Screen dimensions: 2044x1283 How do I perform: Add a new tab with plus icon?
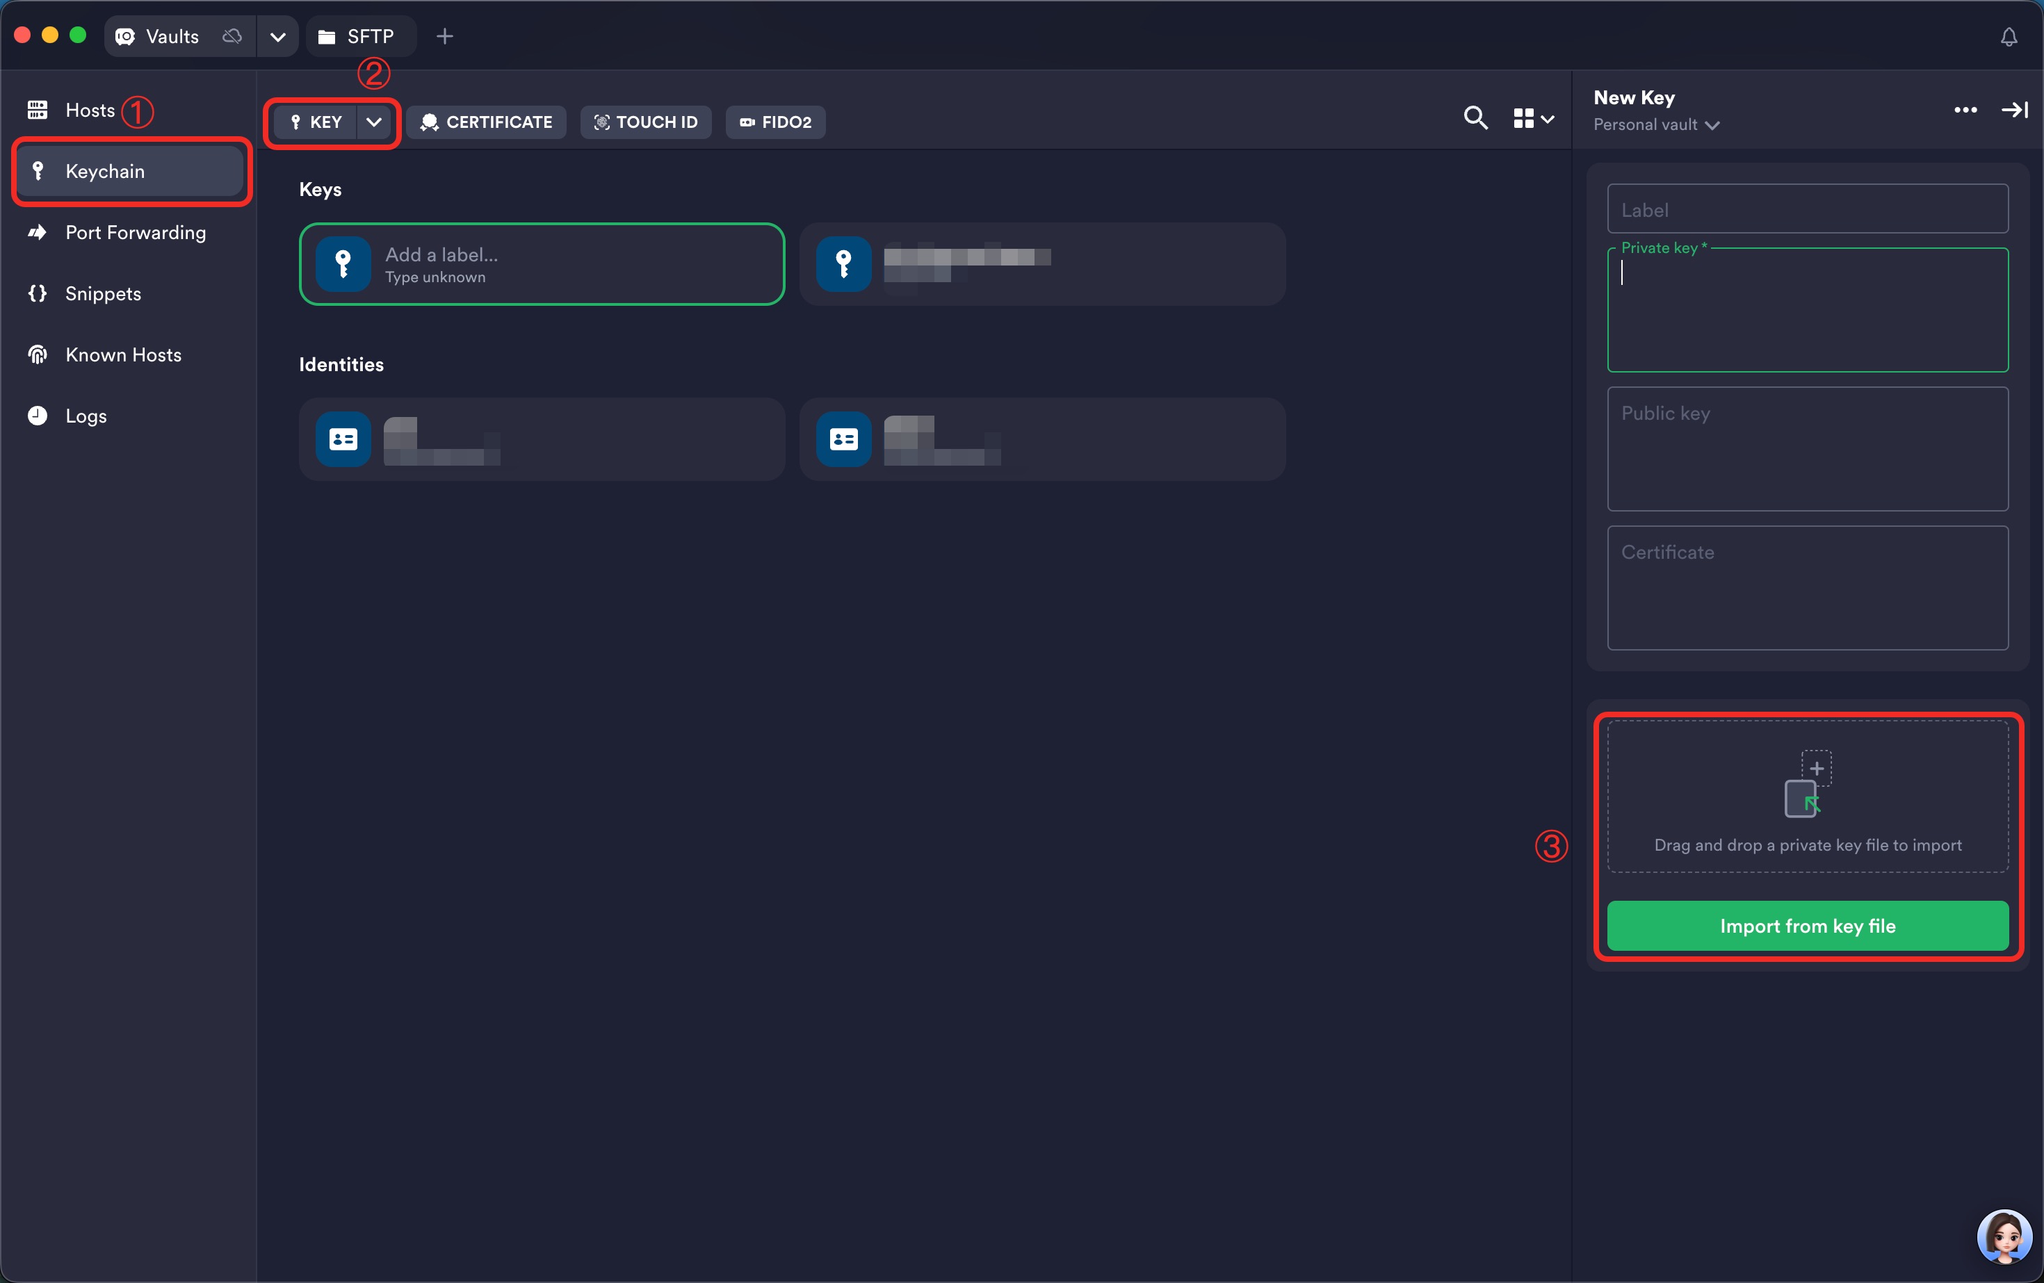(x=445, y=36)
